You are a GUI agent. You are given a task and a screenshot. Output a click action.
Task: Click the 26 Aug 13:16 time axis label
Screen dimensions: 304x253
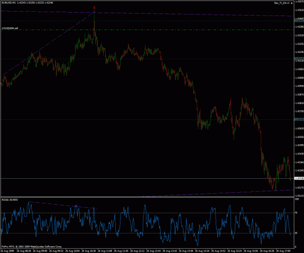coord(170,251)
